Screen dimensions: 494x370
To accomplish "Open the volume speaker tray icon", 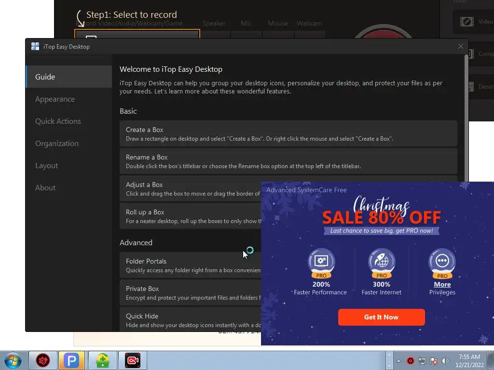I will click(445, 361).
